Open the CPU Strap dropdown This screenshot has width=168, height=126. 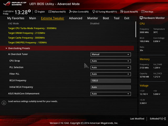click(111, 61)
